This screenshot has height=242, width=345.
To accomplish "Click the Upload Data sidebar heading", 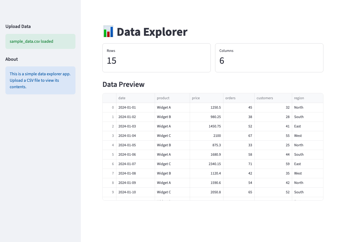I will coord(18,26).
